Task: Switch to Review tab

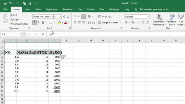Action: (91, 10)
